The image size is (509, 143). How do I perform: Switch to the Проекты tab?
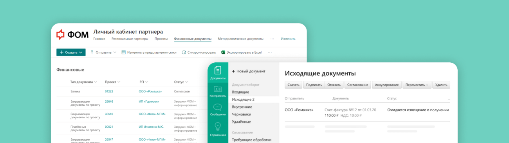pos(161,39)
